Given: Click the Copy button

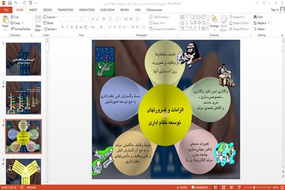Looking at the screenshot, I should (x=17, y=23).
